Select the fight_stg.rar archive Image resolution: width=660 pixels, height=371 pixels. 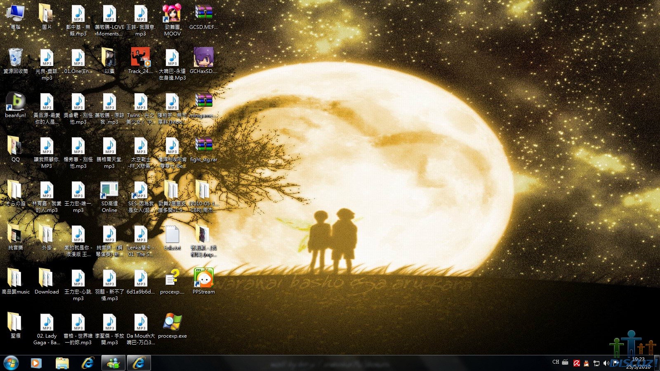[x=204, y=150]
